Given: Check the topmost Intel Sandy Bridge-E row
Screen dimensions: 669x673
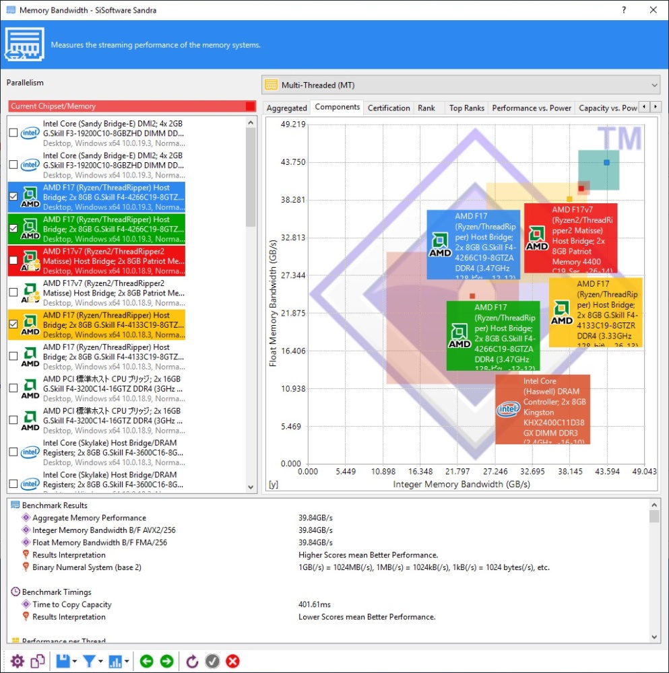Looking at the screenshot, I should click(13, 133).
